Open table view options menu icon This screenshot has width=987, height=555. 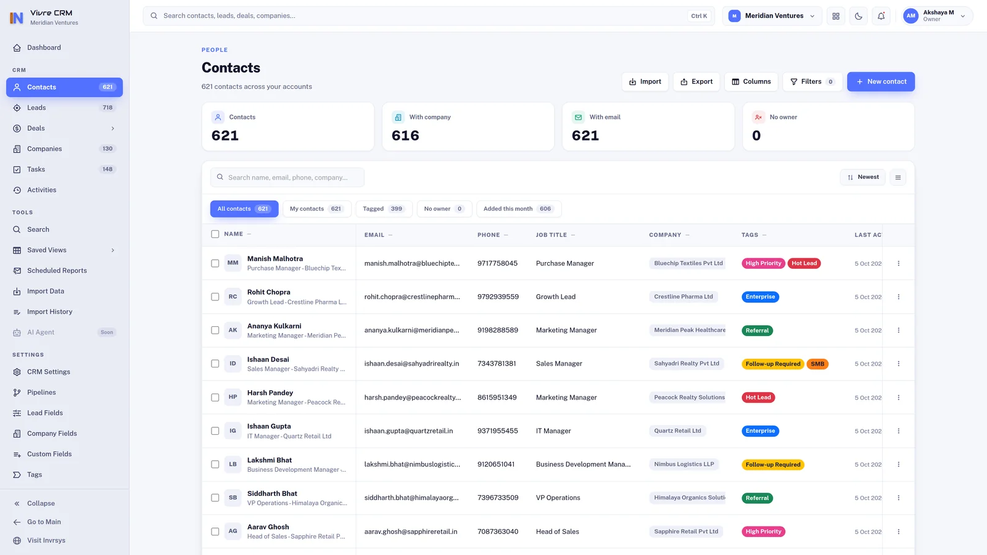898,178
